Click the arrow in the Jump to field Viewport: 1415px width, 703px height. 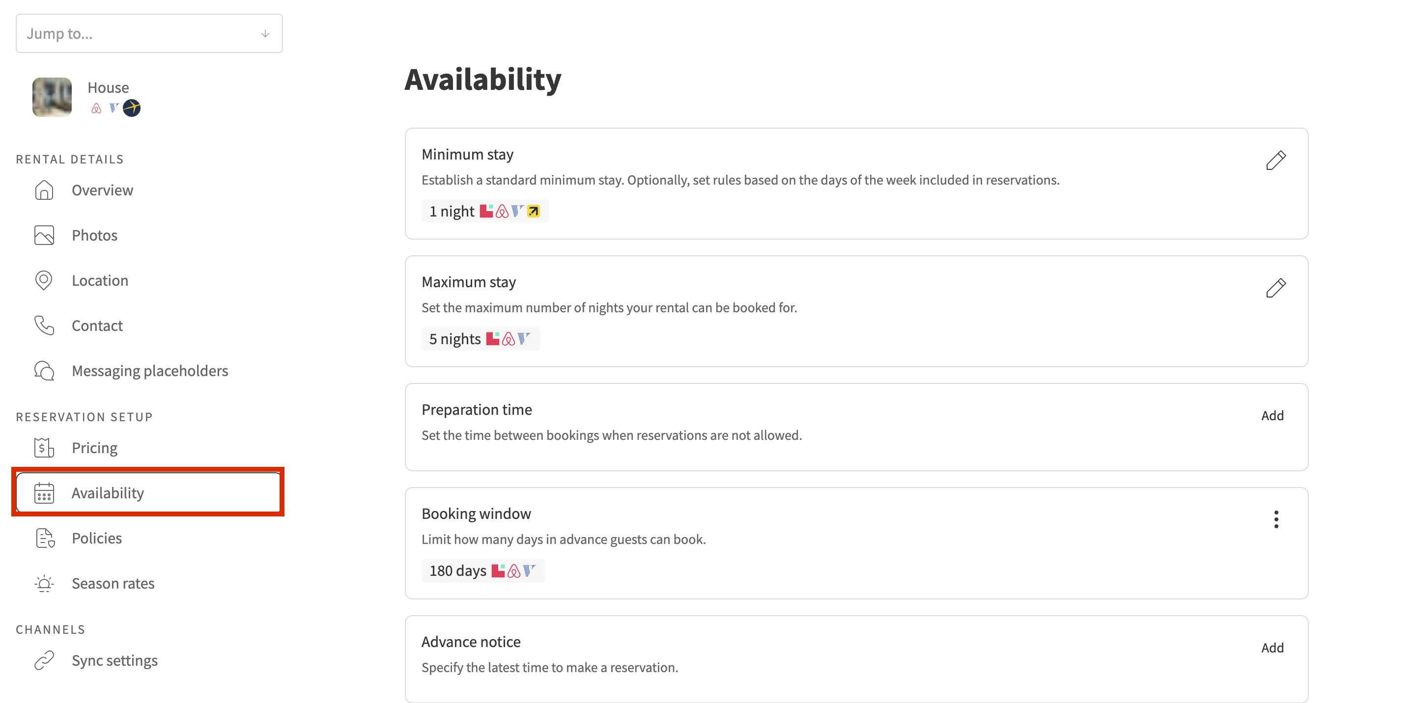[265, 33]
